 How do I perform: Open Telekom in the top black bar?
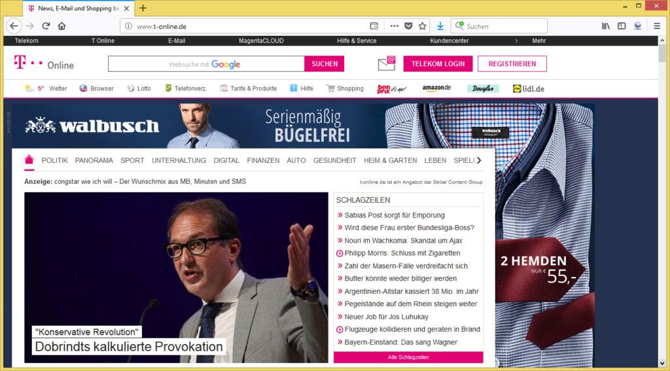(x=26, y=41)
